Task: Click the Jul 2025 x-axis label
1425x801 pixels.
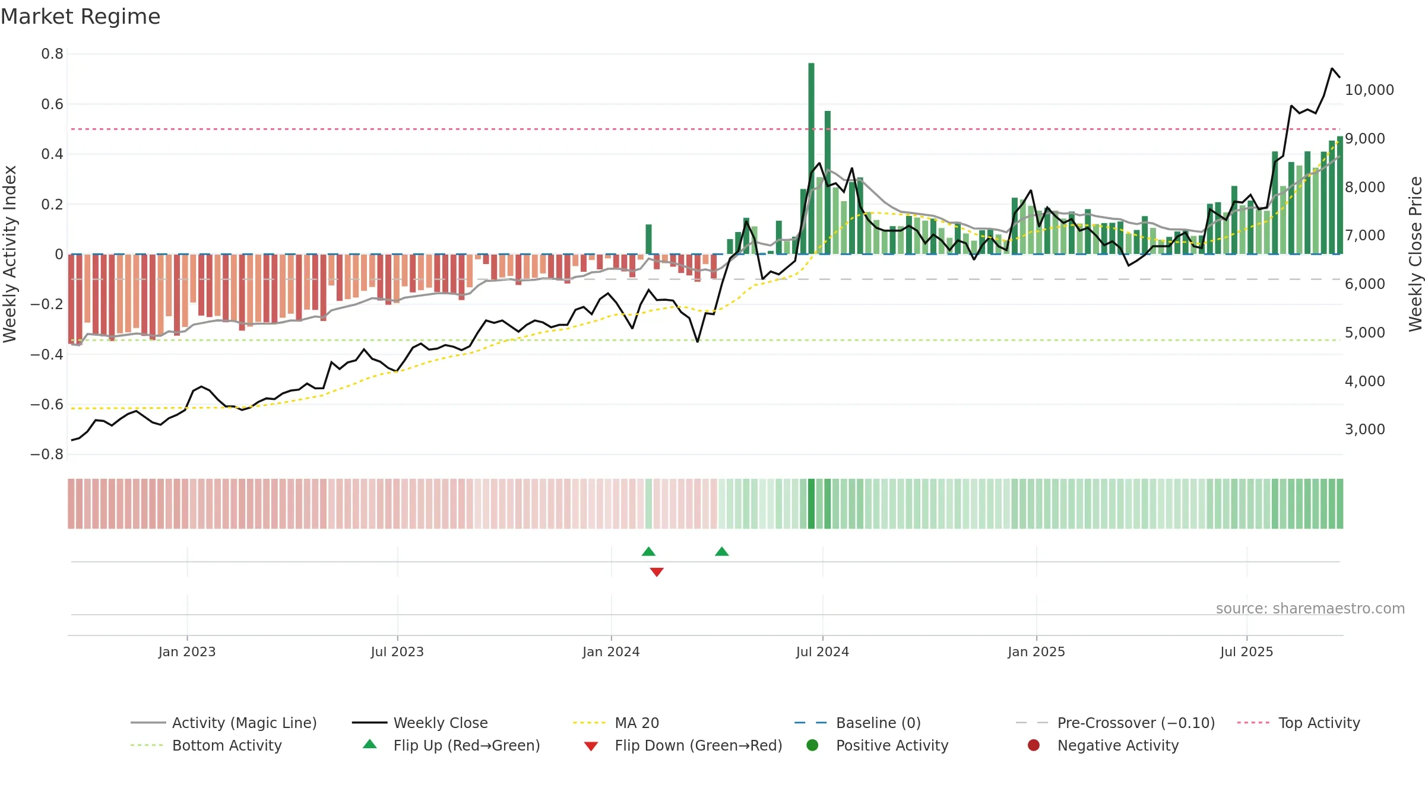Action: [1247, 652]
